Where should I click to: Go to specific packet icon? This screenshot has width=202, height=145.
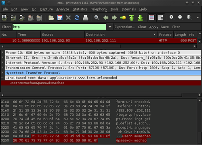point(123,17)
